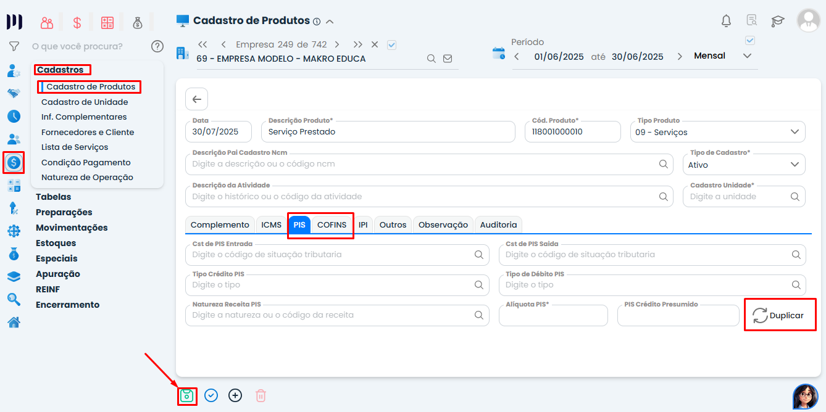Click the people icon in top toolbar
826x412 pixels.
pos(47,23)
